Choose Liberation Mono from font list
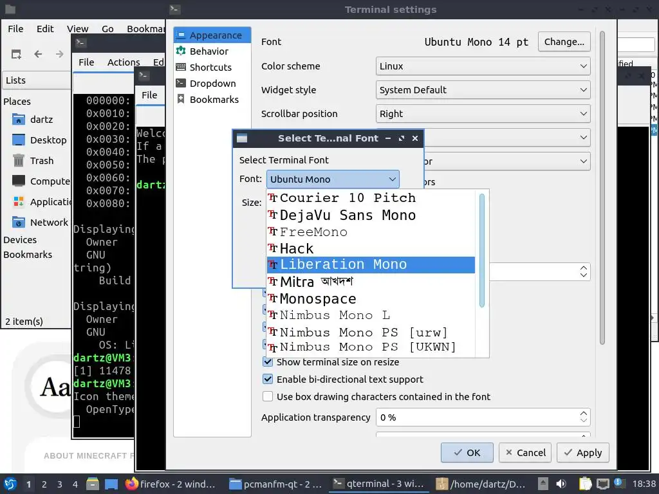This screenshot has height=494, width=659. click(371, 264)
